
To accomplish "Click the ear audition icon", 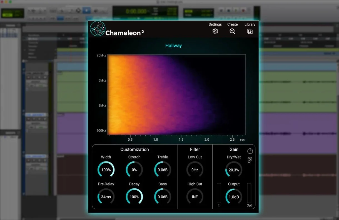I will pos(250,160).
